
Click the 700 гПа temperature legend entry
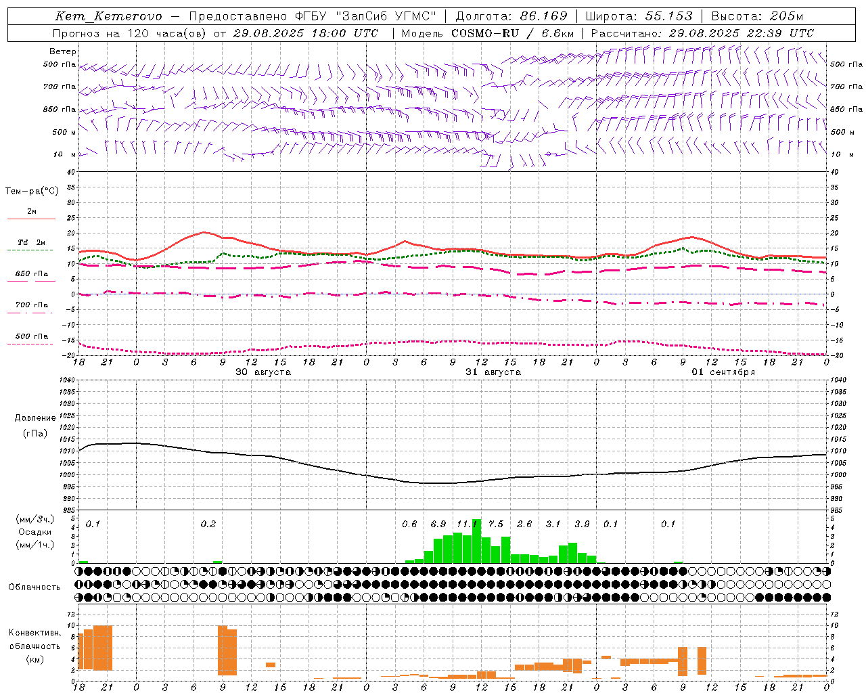pos(32,305)
